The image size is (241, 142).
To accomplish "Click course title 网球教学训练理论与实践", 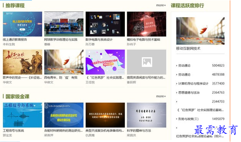I will (61, 40).
